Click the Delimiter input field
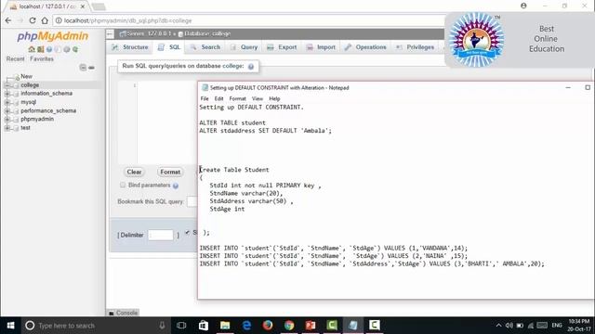This screenshot has width=595, height=334. click(x=161, y=235)
